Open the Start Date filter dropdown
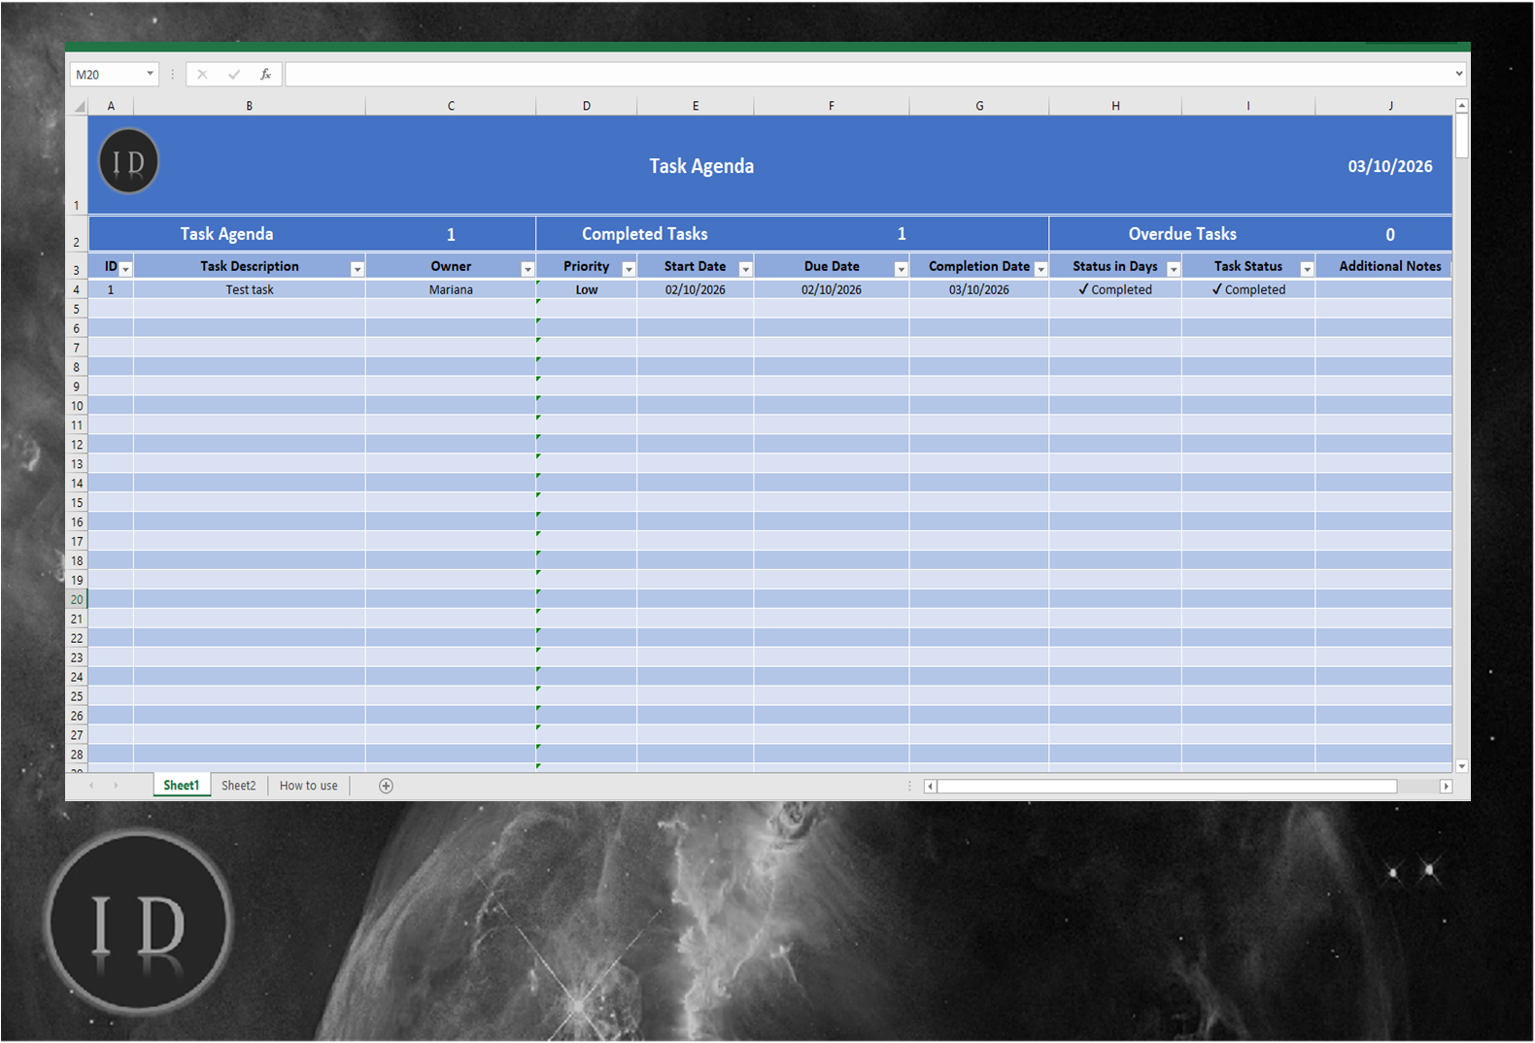Viewport: 1535px width, 1043px height. 745,269
